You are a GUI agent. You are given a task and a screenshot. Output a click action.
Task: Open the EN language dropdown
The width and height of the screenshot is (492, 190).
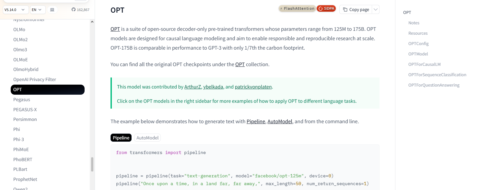38,10
